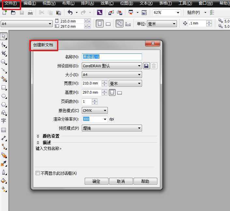Open the 文件(F) menu
The height and width of the screenshot is (211, 230).
pyautogui.click(x=10, y=3)
